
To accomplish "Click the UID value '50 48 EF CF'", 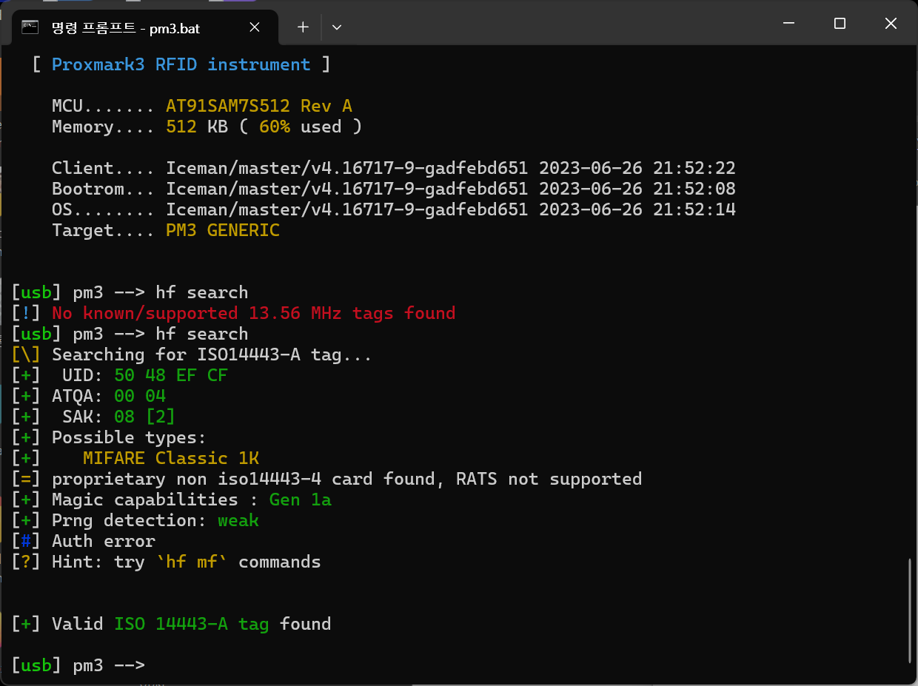I will (170, 375).
